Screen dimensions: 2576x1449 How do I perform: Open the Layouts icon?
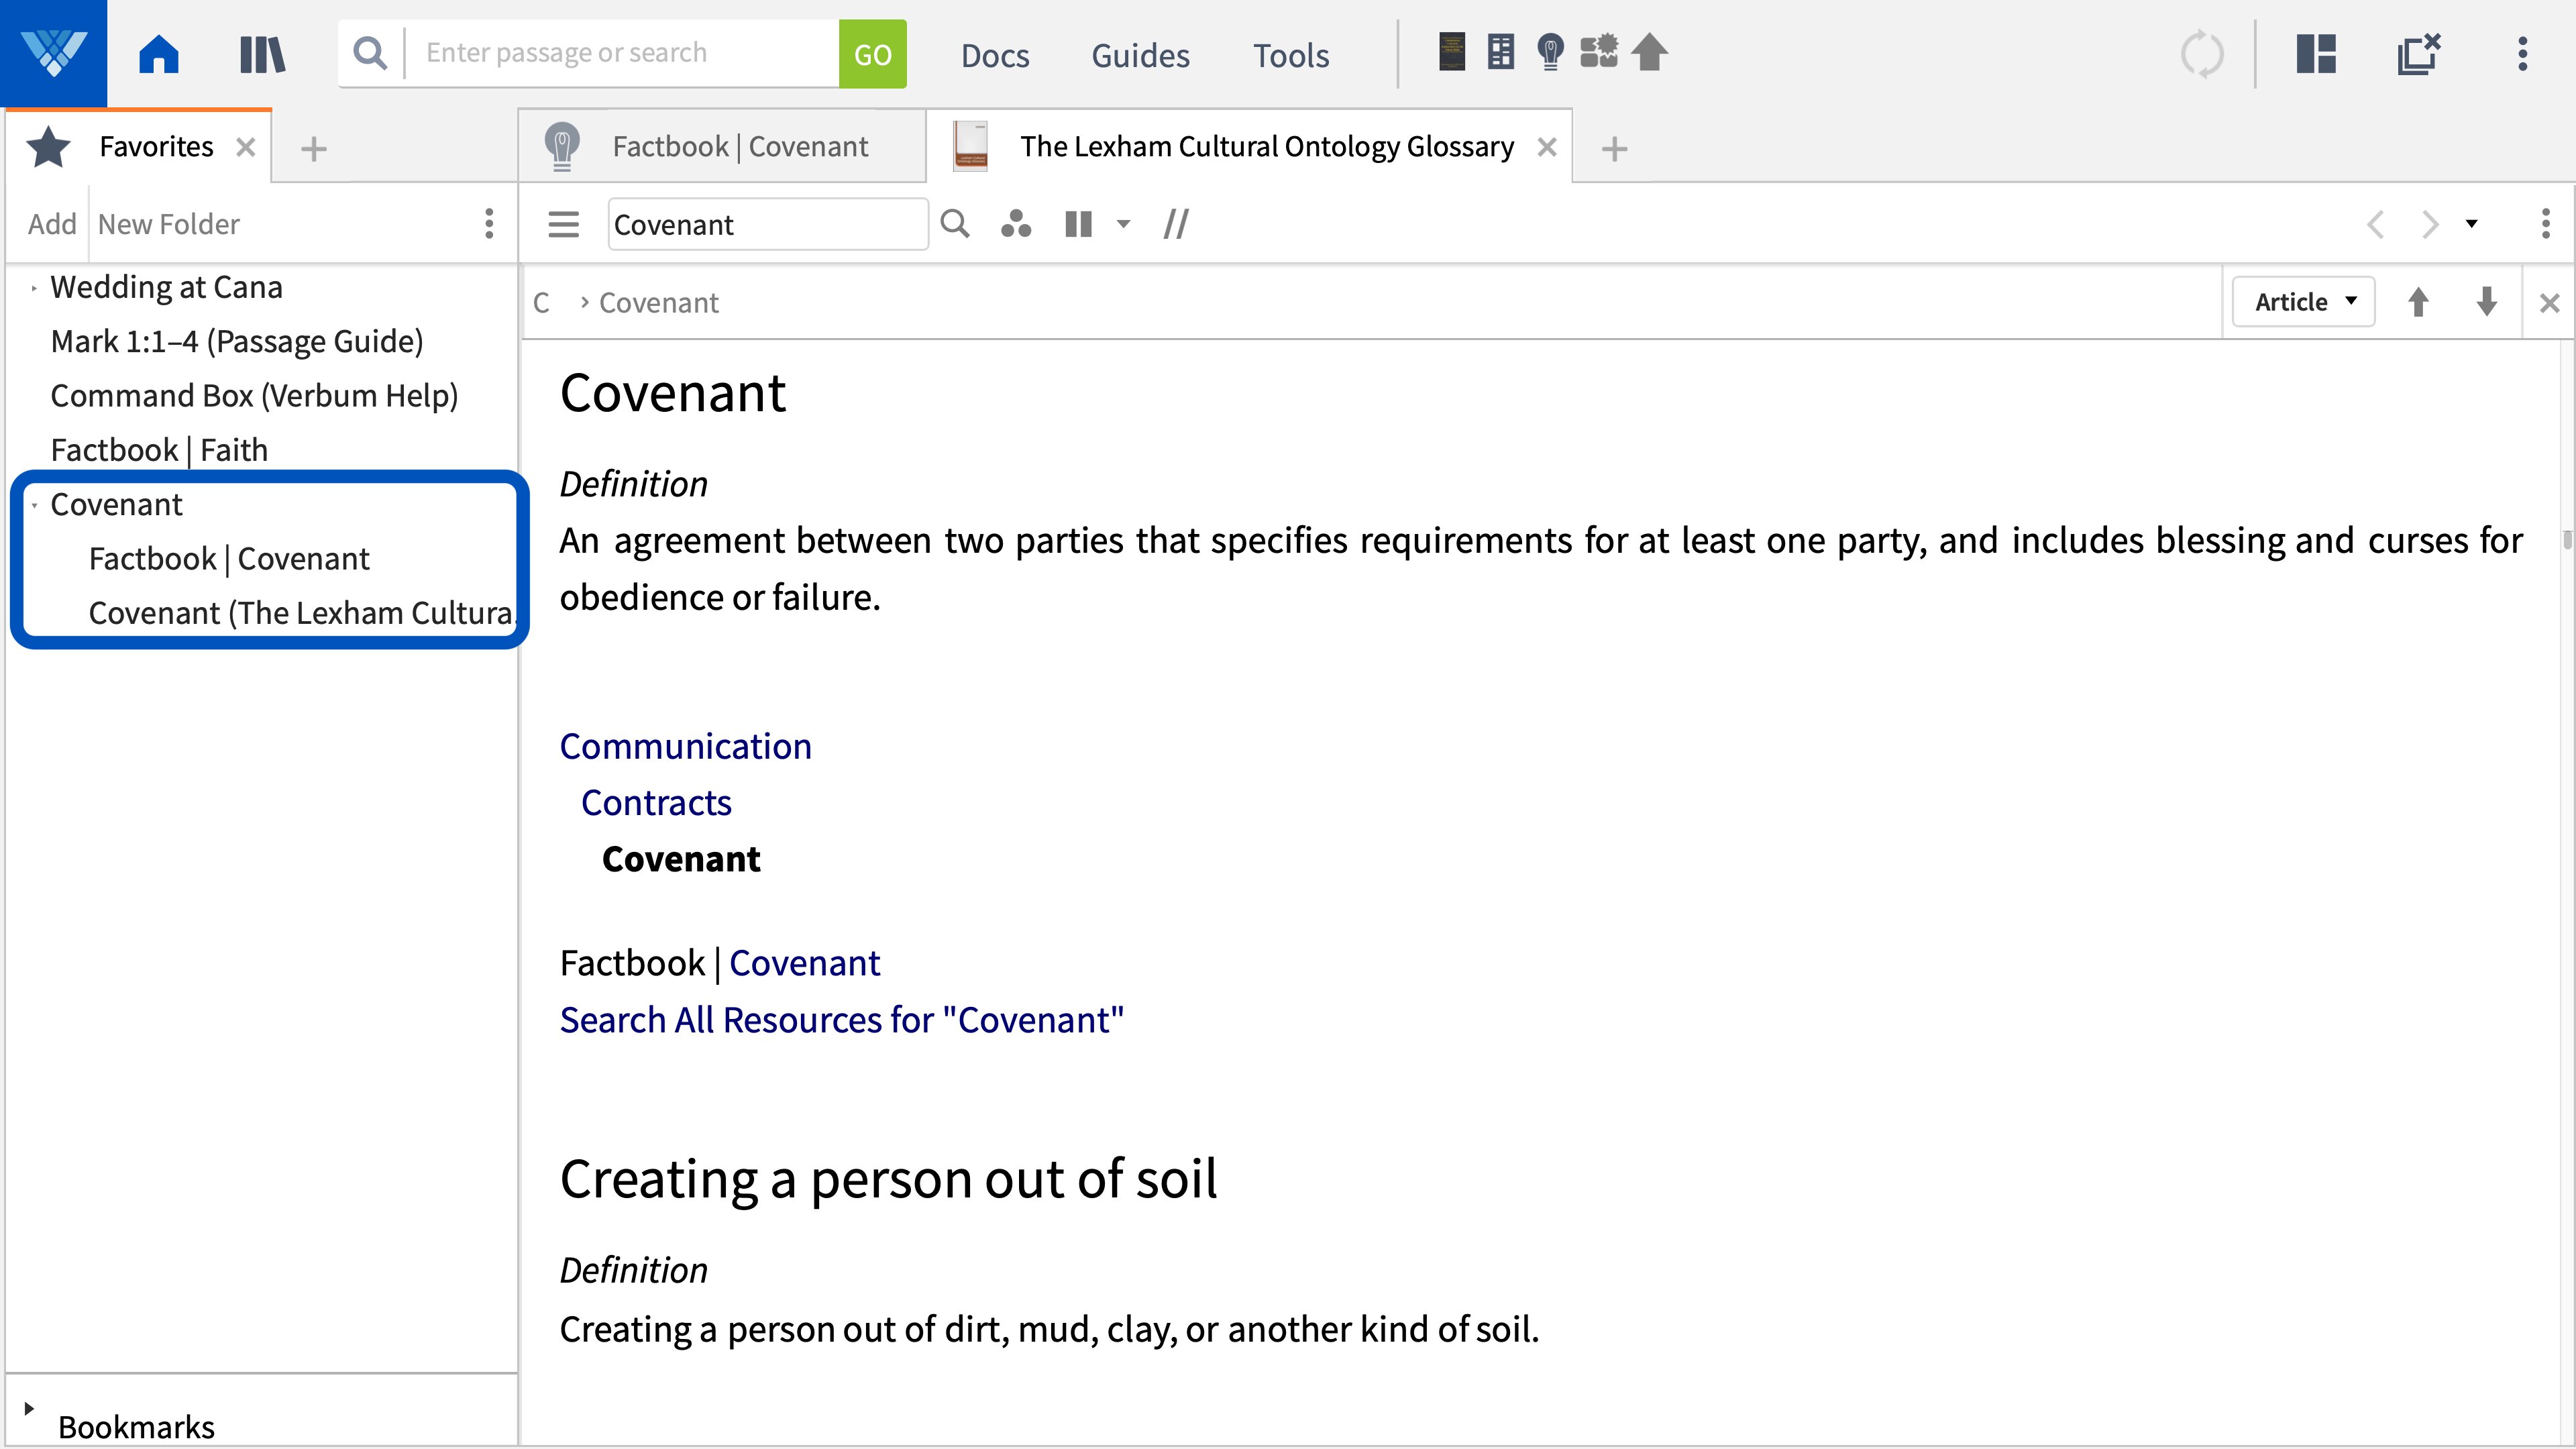coord(2316,54)
